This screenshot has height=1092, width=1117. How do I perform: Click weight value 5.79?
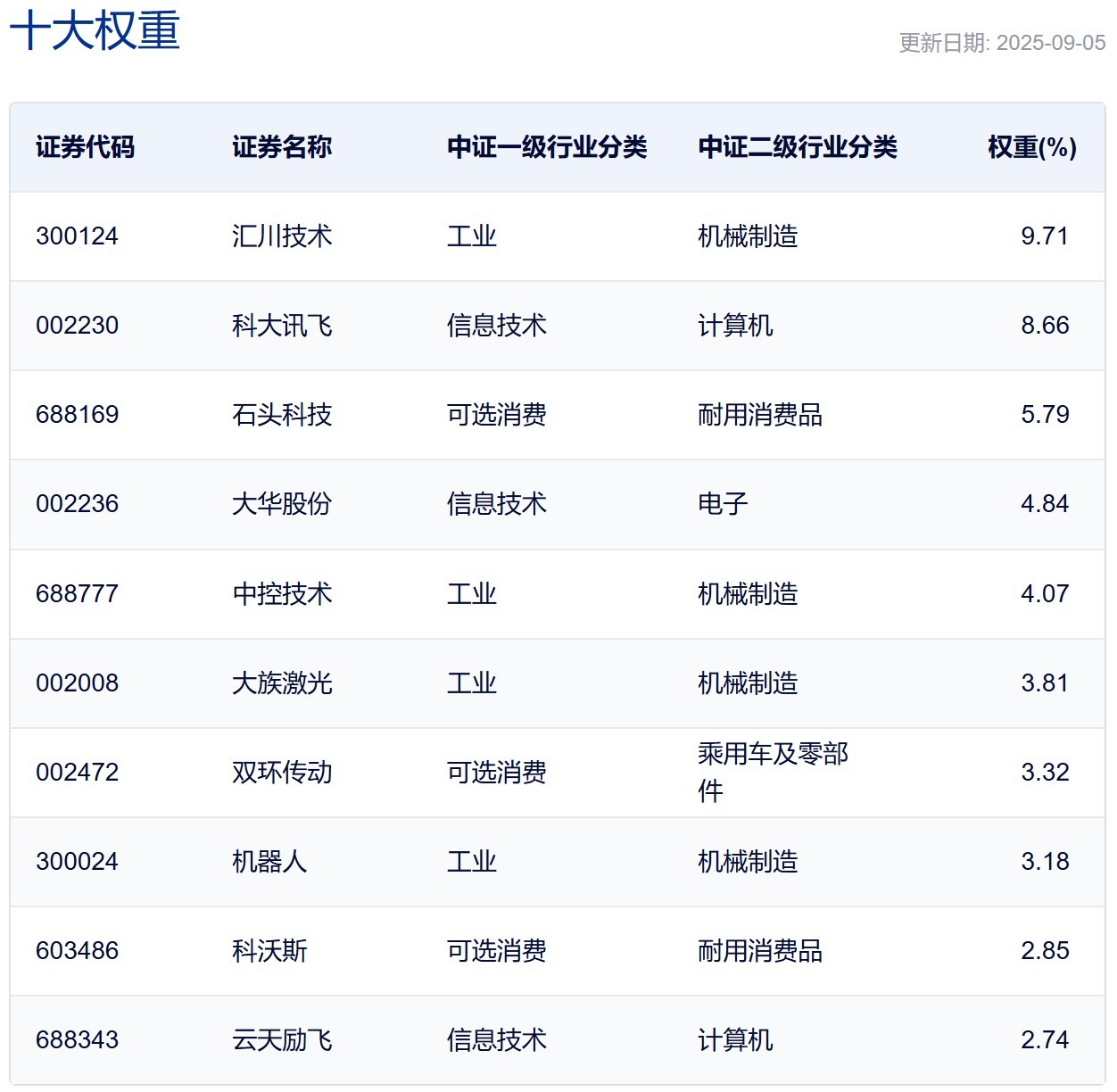(1045, 415)
